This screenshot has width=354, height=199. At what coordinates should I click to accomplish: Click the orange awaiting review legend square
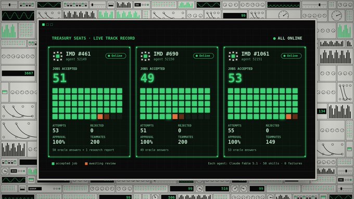pyautogui.click(x=86, y=164)
